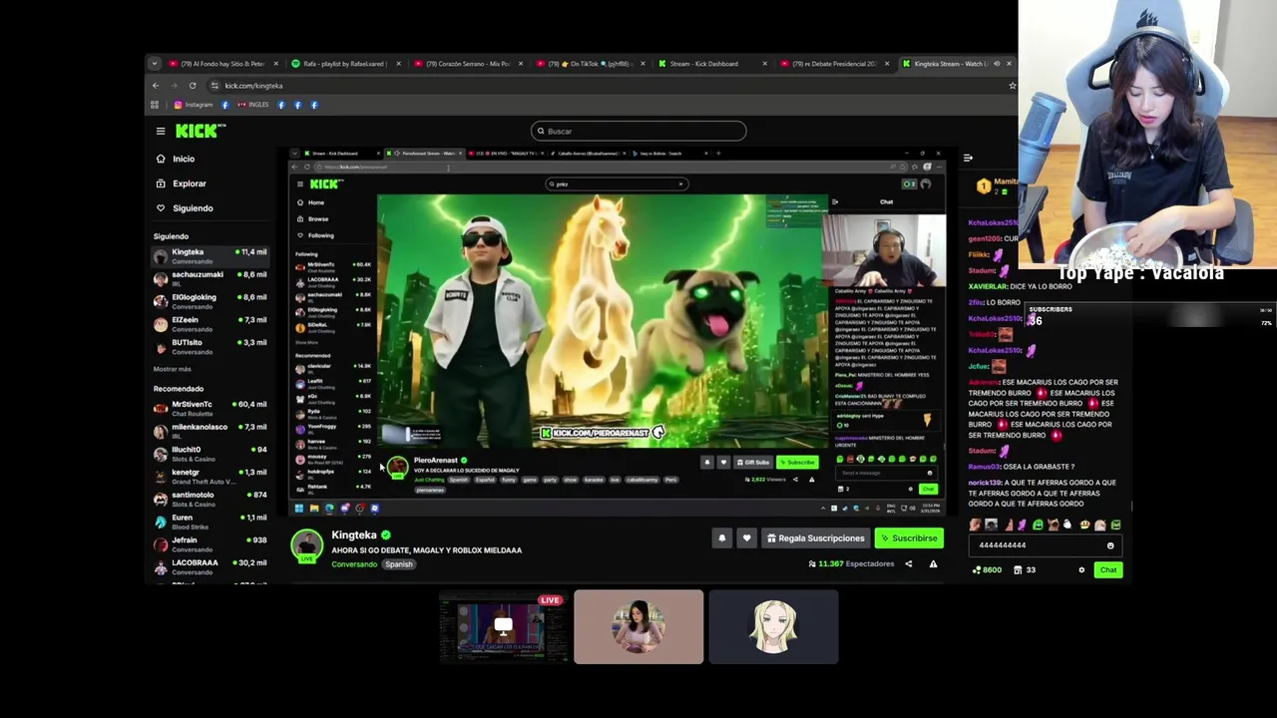
Task: Open ElZeein channel in sidebar
Action: [211, 324]
